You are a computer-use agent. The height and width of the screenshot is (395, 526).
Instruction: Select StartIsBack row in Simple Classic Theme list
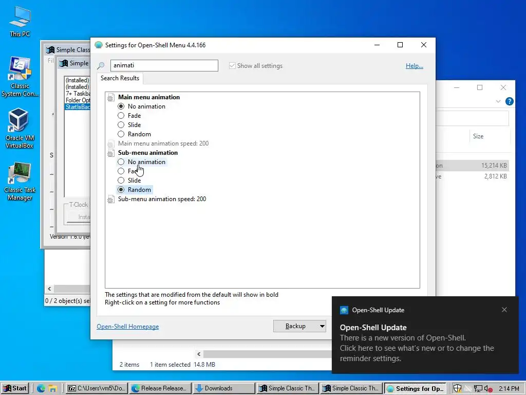[x=78, y=107]
